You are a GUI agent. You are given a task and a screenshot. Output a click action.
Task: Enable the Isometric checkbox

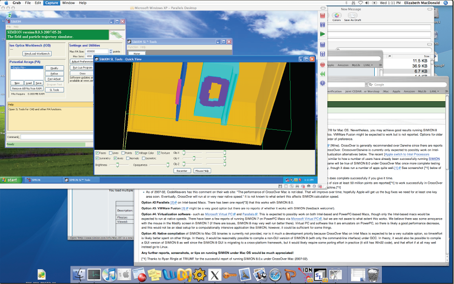click(x=144, y=158)
